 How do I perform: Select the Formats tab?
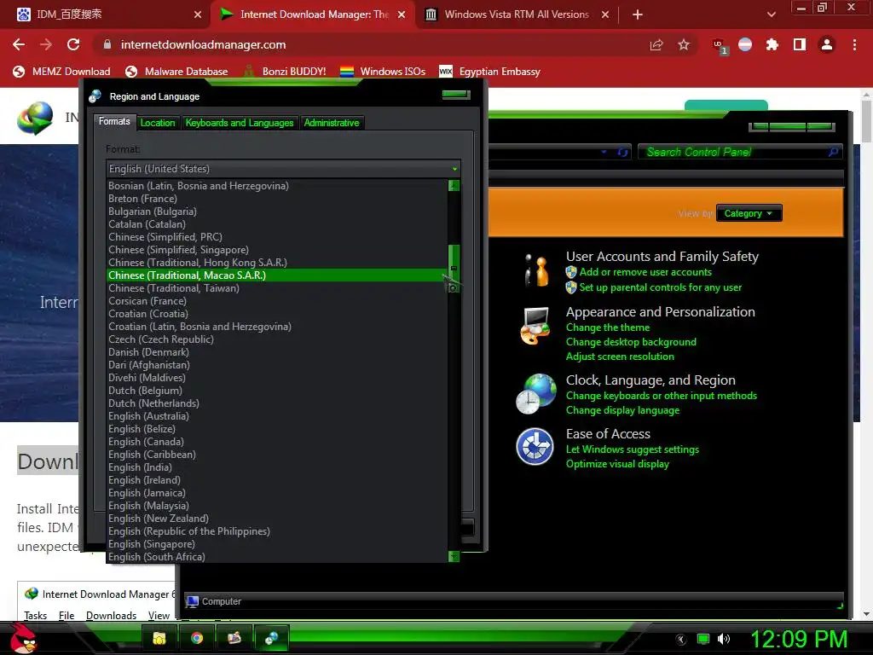coord(114,121)
